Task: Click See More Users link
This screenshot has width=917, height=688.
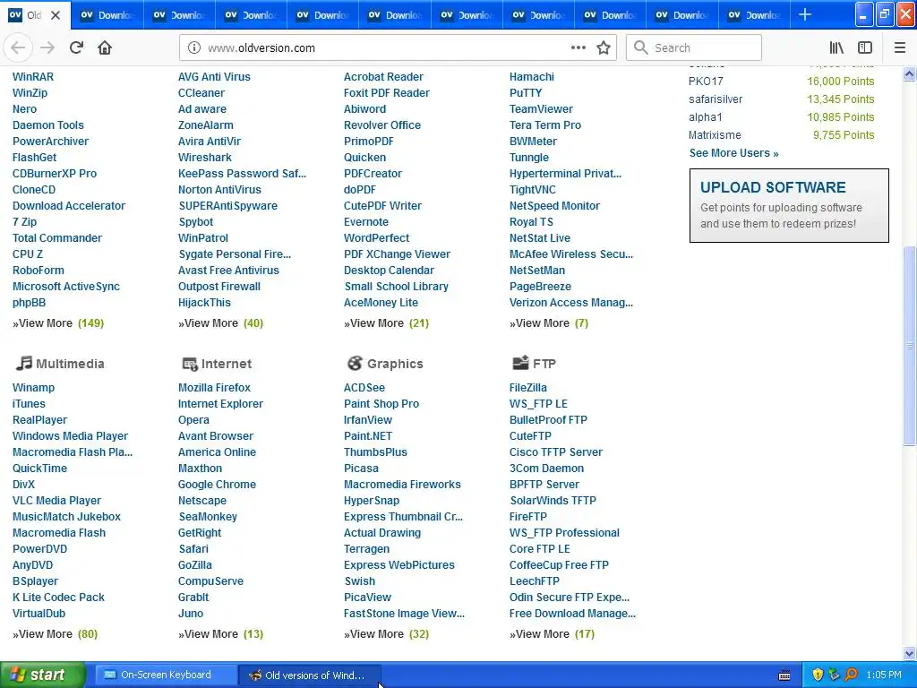Action: tap(733, 153)
